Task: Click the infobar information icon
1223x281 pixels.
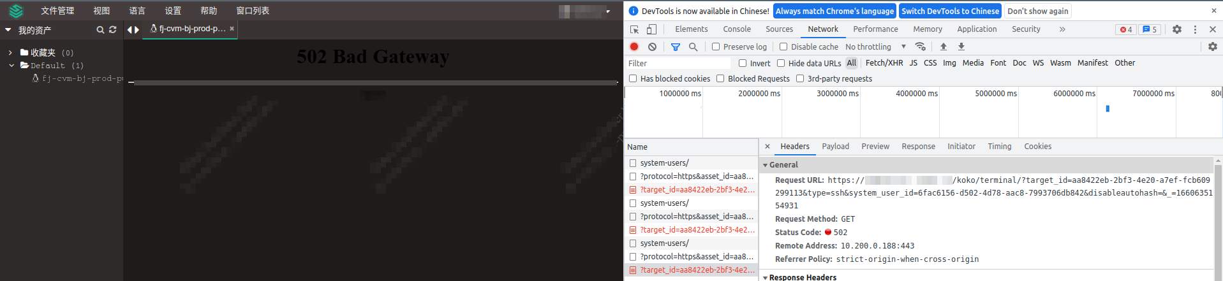Action: click(x=634, y=11)
